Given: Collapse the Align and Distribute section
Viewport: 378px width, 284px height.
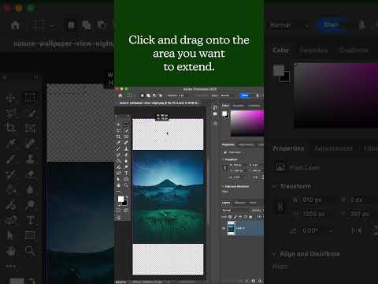Looking at the screenshot, I should coord(274,254).
